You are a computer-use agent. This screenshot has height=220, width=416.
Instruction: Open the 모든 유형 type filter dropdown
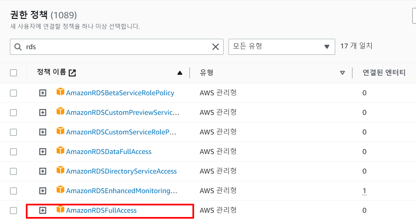tap(282, 47)
